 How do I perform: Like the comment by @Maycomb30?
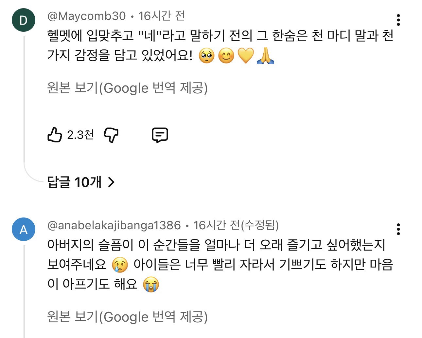tap(55, 135)
